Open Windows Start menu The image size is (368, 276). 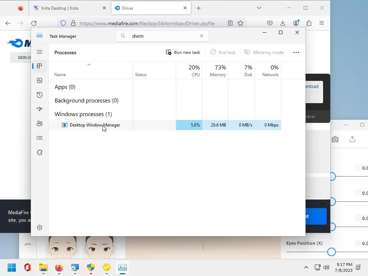pos(12,267)
